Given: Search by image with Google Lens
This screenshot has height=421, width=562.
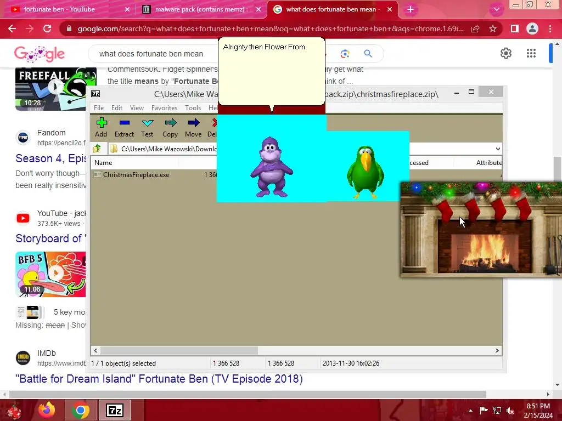Looking at the screenshot, I should tap(345, 54).
